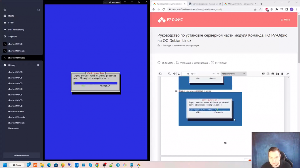Toggle Chrome side panel icon
This screenshot has width=300, height=168.
(x=287, y=9)
